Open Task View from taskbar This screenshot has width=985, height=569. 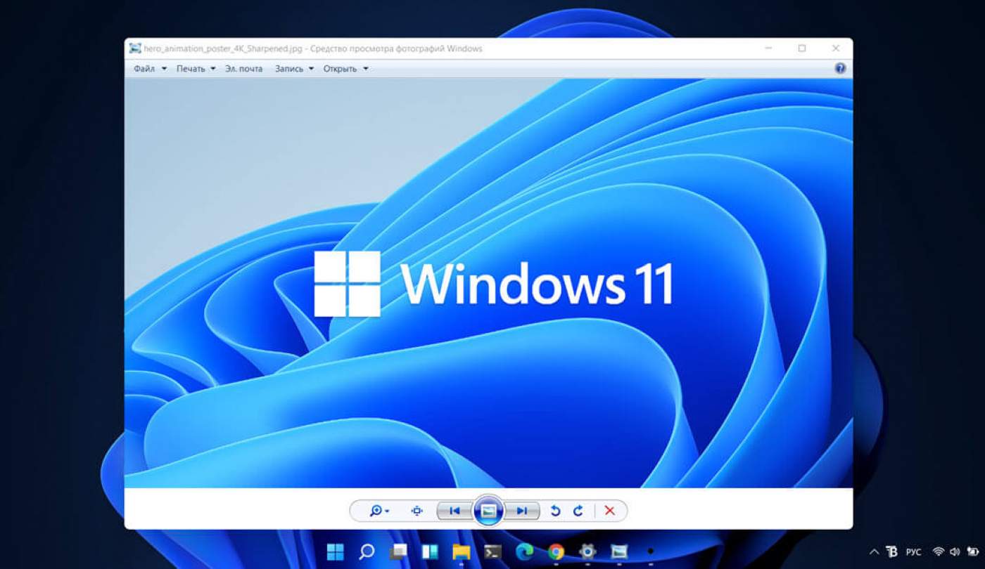398,551
